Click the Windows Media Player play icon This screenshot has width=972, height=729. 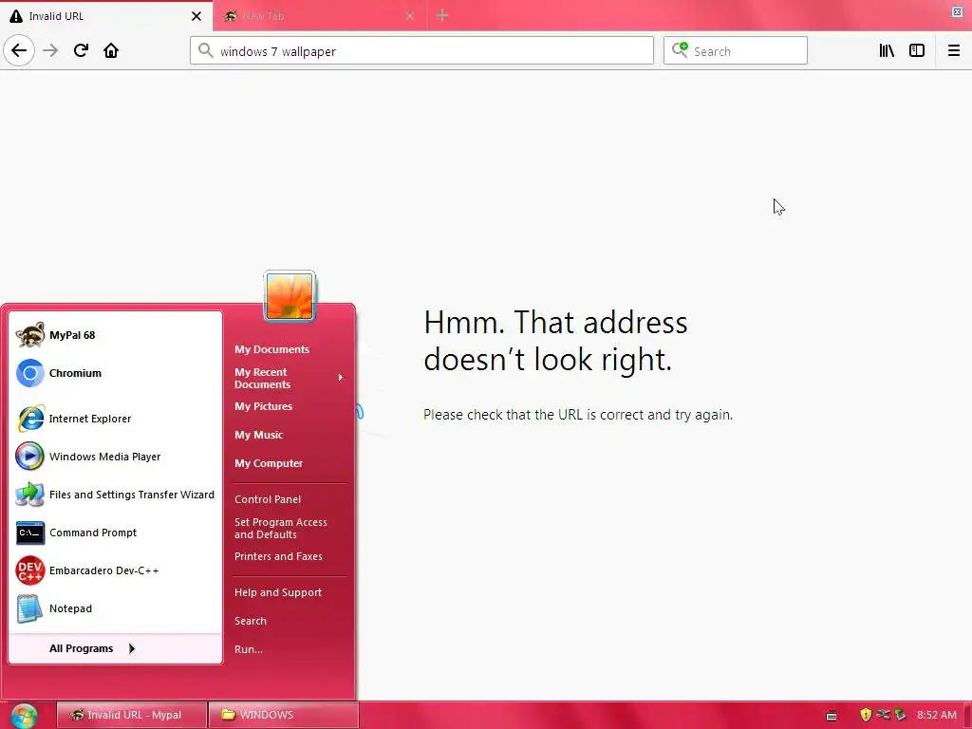[29, 457]
